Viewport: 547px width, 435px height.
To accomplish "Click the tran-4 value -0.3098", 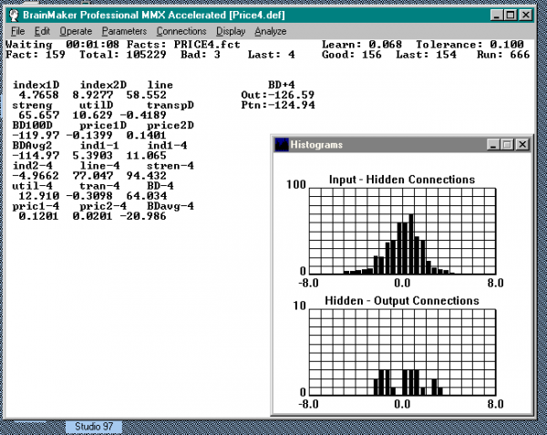I will coord(89,196).
